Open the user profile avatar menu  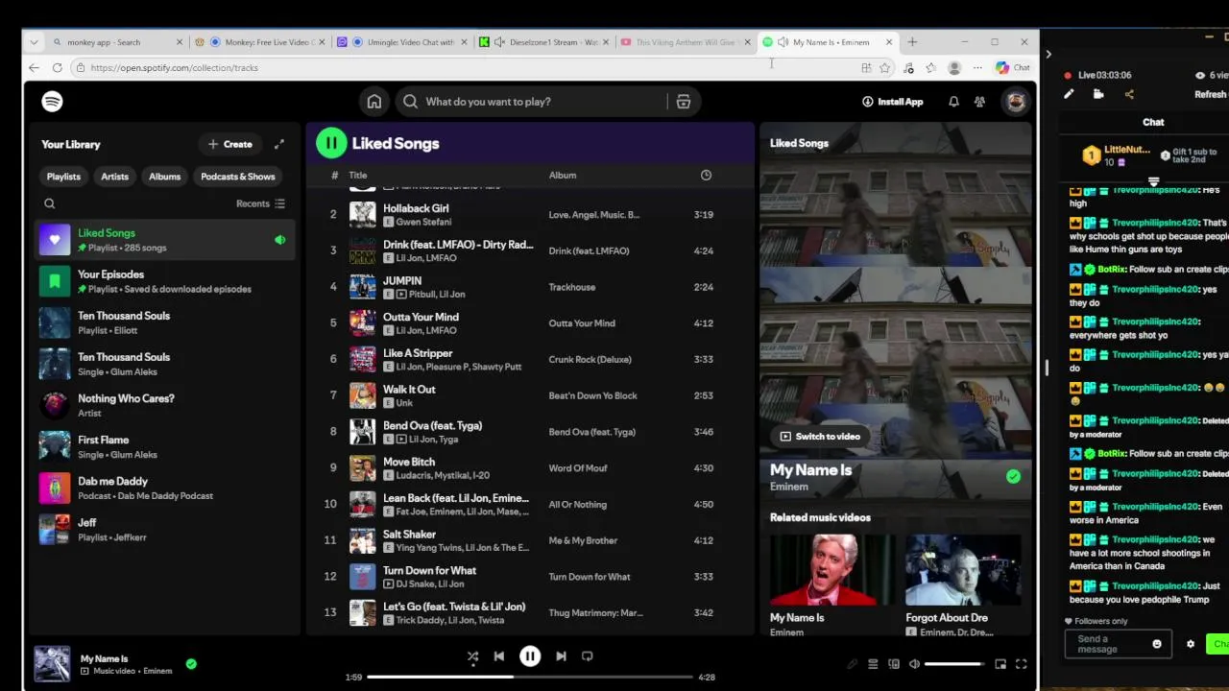(x=1016, y=102)
